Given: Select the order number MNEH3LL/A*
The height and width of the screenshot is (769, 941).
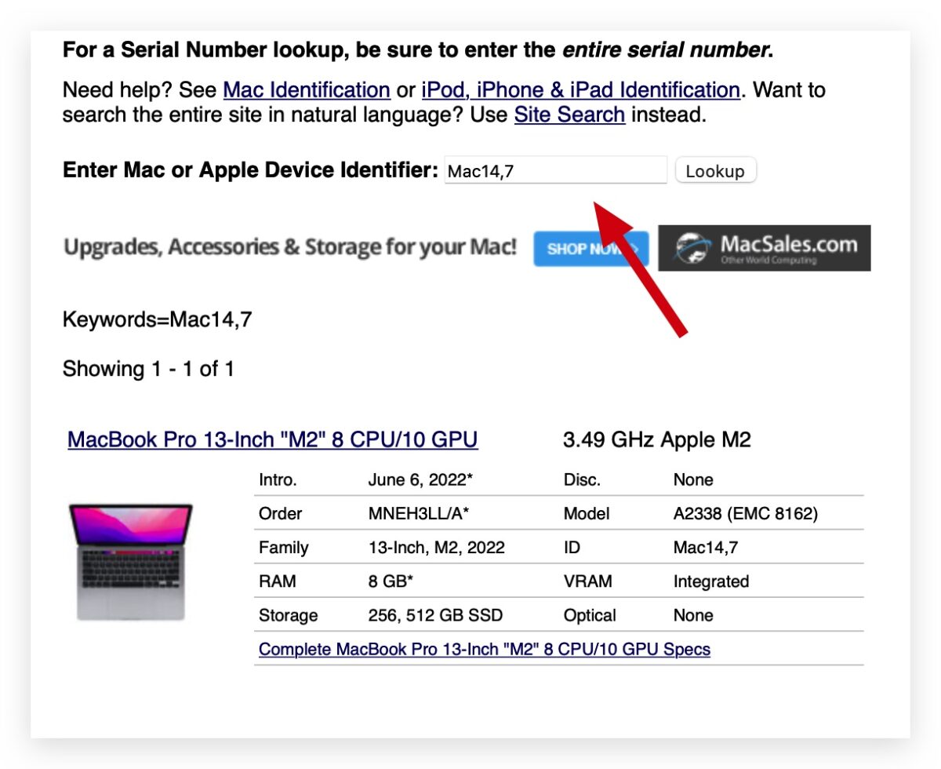Looking at the screenshot, I should pos(419,514).
